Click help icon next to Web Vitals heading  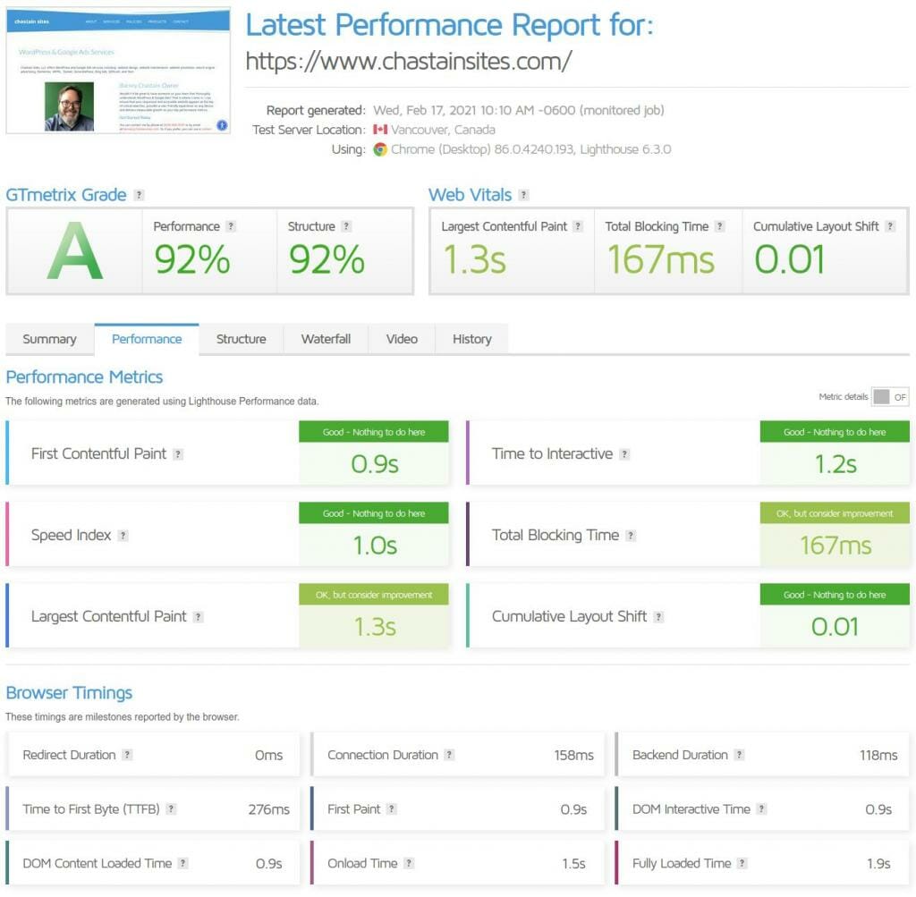coord(523,195)
